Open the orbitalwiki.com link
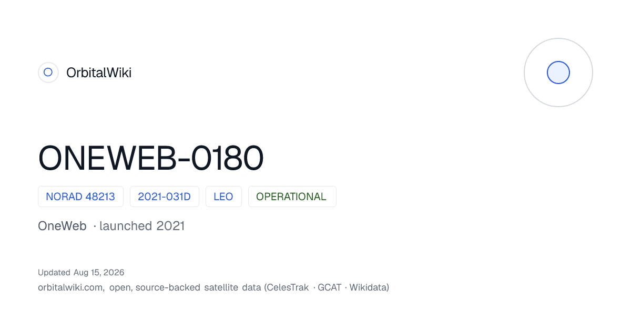 tap(70, 287)
